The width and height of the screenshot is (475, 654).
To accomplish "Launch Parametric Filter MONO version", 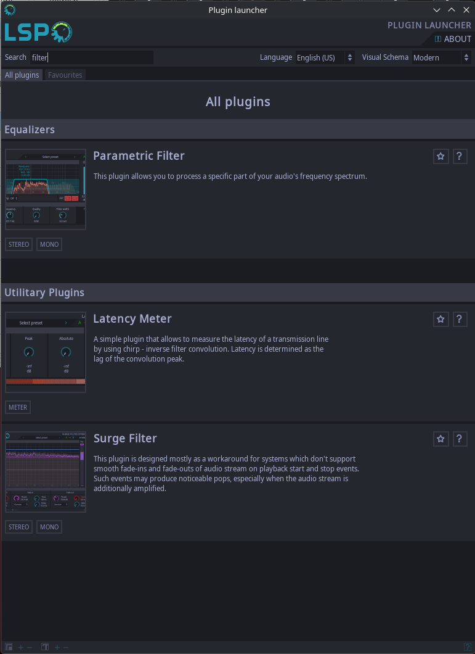I will 49,244.
